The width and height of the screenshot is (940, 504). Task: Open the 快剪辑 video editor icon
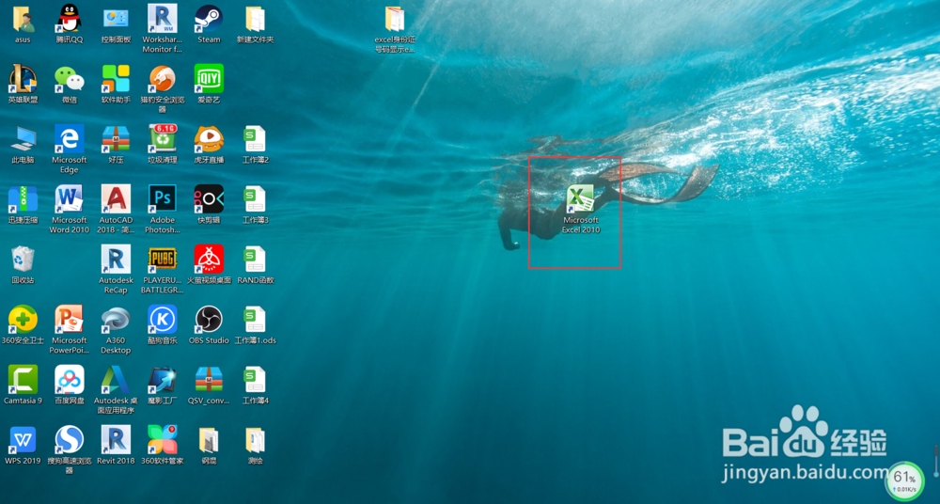[x=209, y=204]
